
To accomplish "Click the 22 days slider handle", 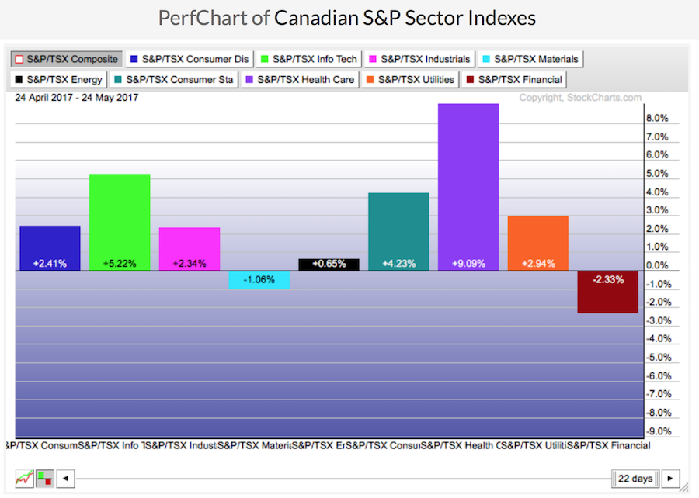I will 636,478.
